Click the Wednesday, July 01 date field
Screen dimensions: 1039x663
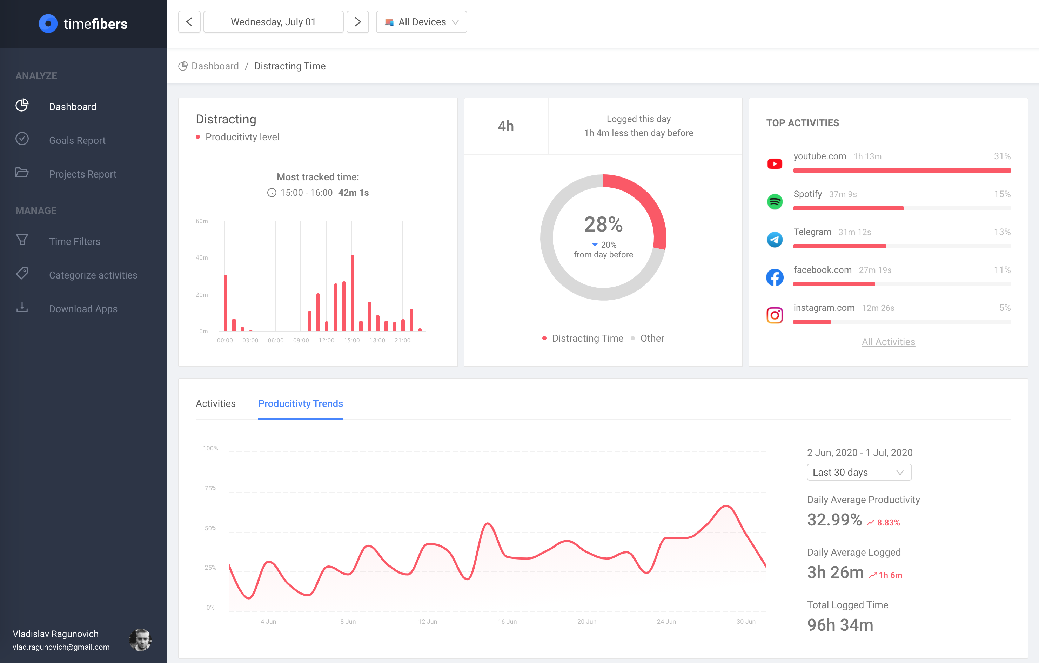pos(273,22)
